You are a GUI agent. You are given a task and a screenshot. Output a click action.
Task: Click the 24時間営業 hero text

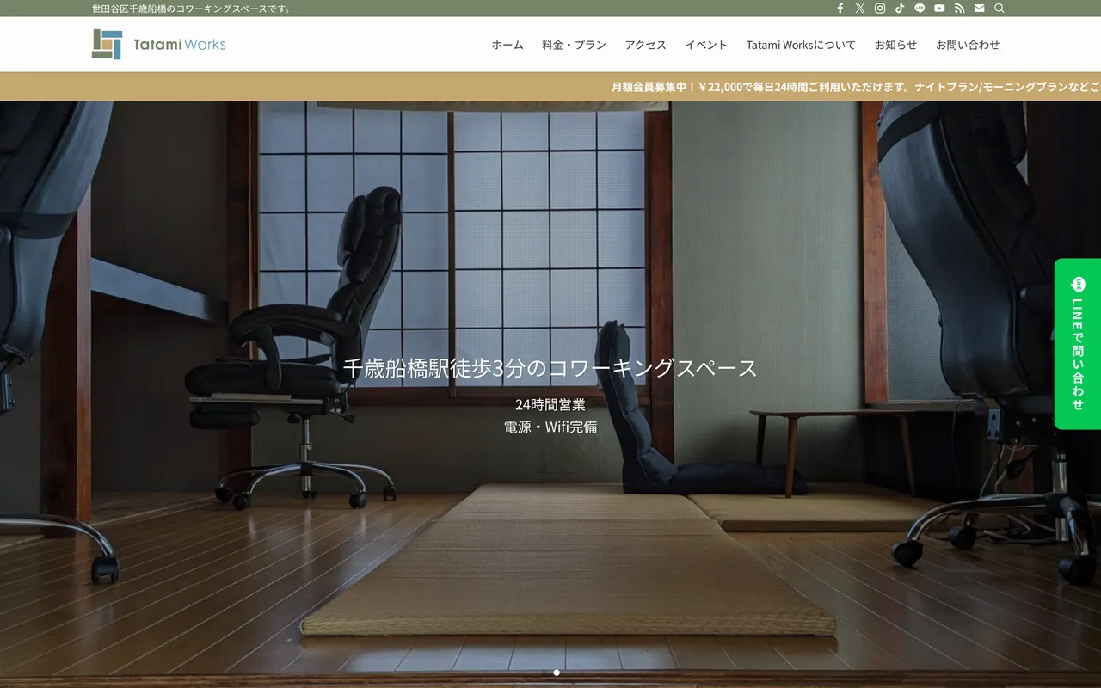click(x=550, y=404)
